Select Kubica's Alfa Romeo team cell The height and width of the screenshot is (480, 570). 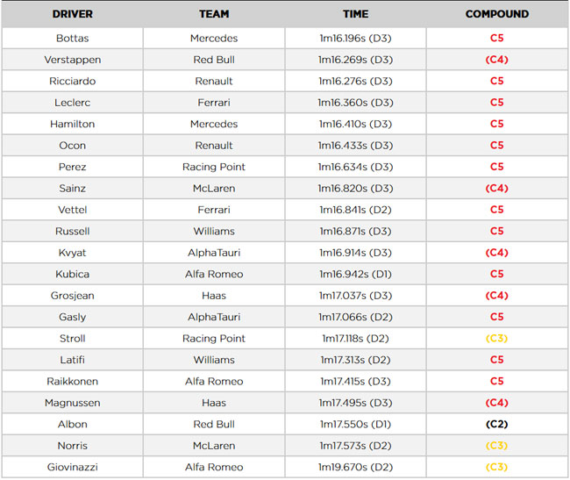pos(214,274)
